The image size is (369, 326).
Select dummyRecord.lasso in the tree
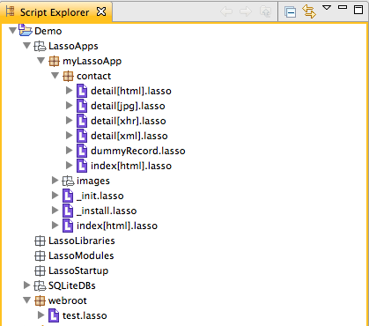point(138,151)
